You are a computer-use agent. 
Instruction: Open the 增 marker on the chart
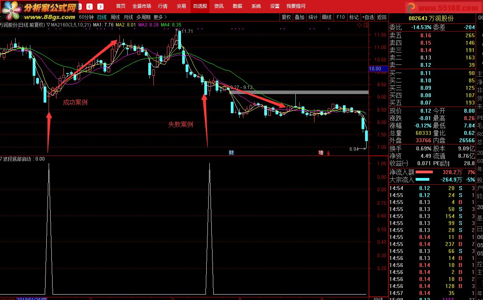321,152
